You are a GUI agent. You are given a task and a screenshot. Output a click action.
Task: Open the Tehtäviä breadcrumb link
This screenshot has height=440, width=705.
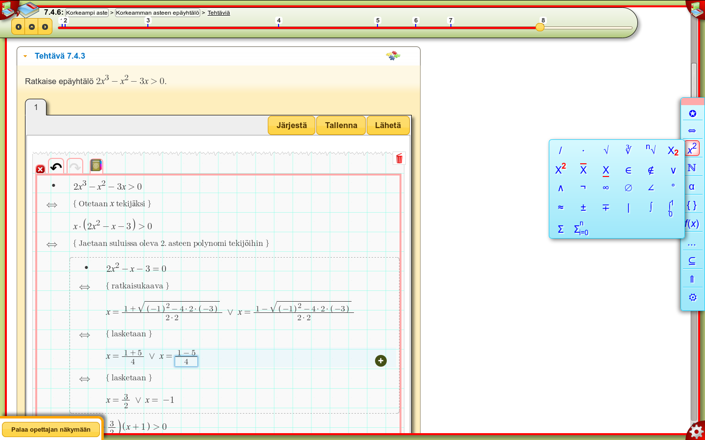point(218,13)
